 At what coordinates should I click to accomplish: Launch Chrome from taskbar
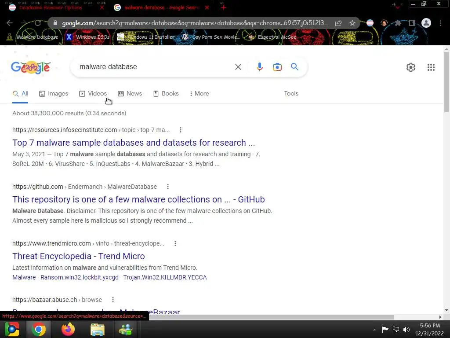tap(39, 329)
